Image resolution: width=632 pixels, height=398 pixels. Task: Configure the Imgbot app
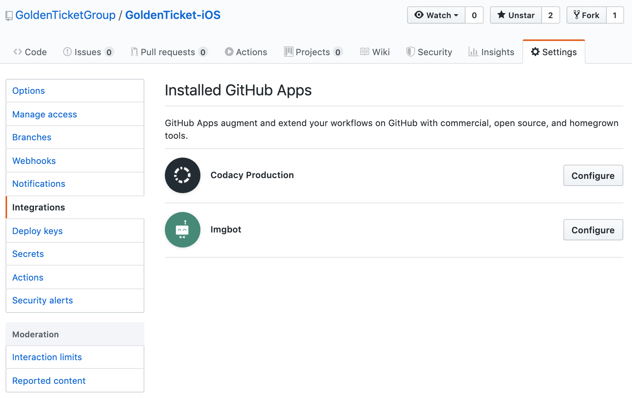(x=593, y=230)
